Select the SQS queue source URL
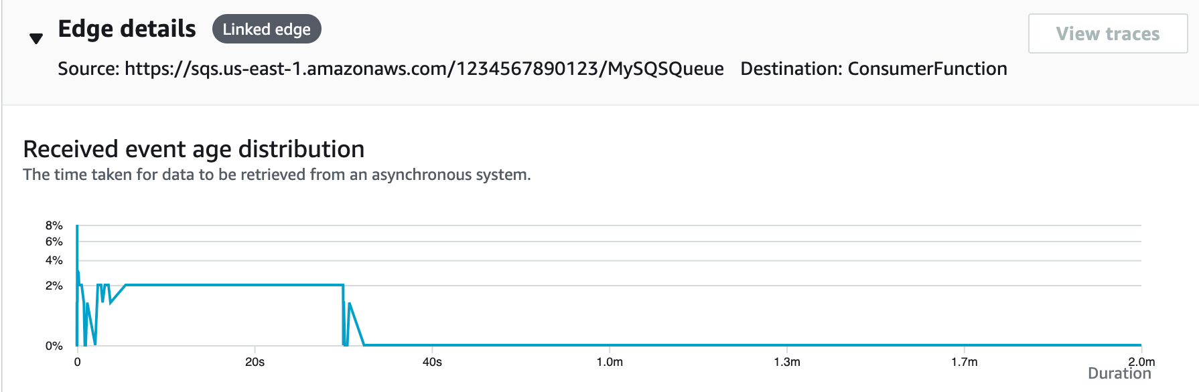This screenshot has width=1199, height=392. pyautogui.click(x=423, y=68)
